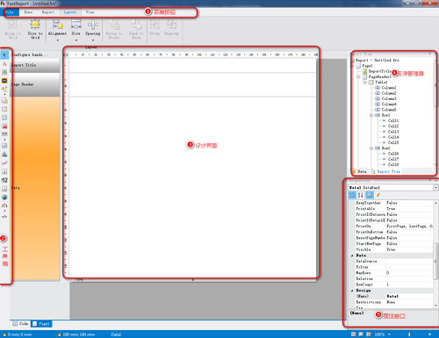Select Cell13 in the report tree
Screen dimensions: 439x338
[393, 132]
